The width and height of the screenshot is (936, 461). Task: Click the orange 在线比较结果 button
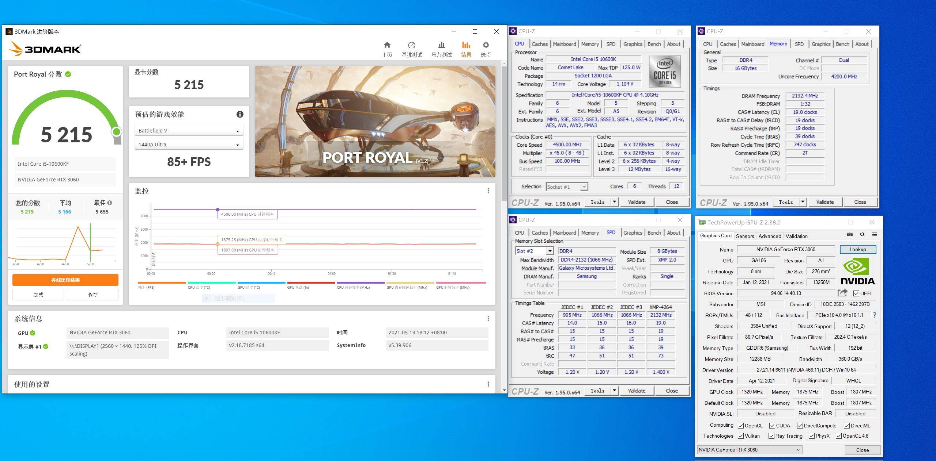[x=65, y=280]
